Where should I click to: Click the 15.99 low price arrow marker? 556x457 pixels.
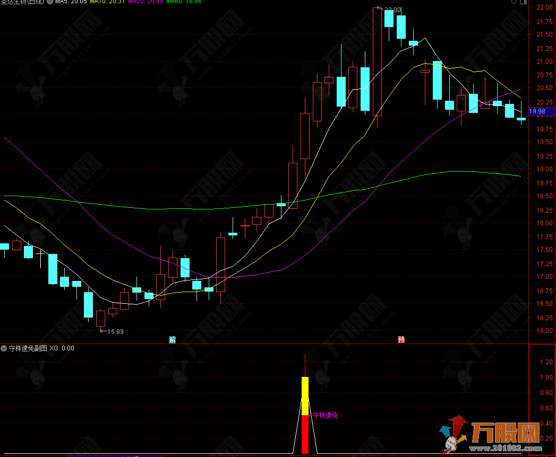(112, 331)
